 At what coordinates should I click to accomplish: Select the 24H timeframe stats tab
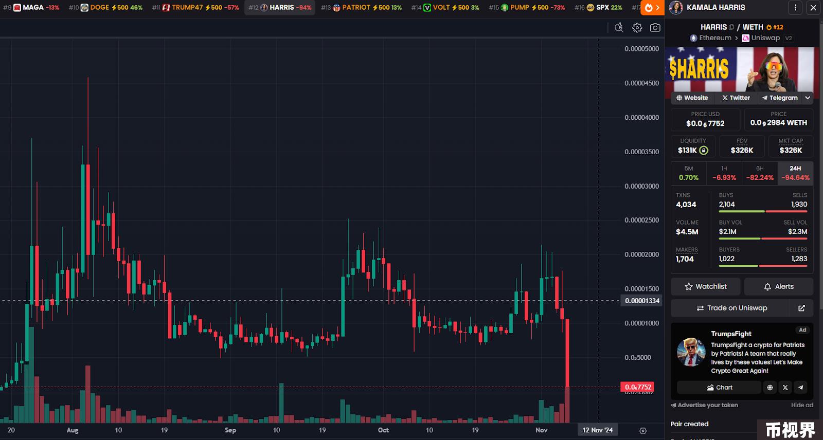pyautogui.click(x=795, y=173)
